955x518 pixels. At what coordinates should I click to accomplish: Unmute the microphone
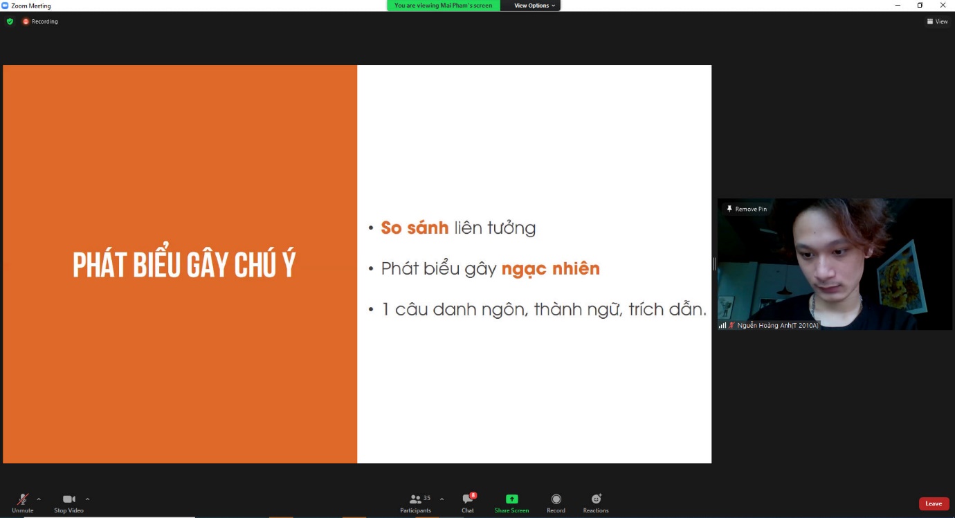pyautogui.click(x=22, y=501)
